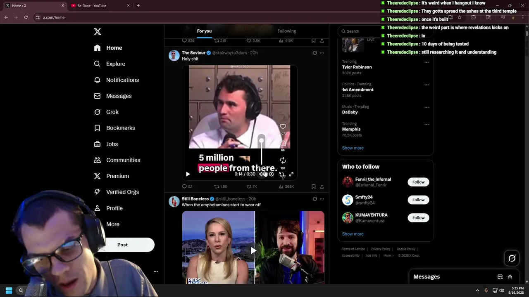Open Messages in the left sidebar
529x297 pixels.
tap(113, 96)
